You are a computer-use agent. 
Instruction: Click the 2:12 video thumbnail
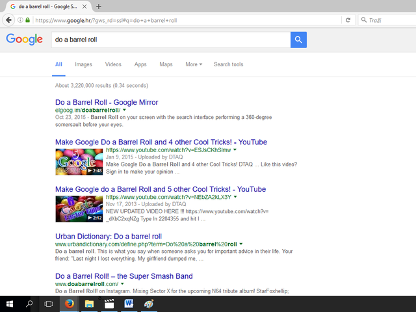tap(79, 209)
